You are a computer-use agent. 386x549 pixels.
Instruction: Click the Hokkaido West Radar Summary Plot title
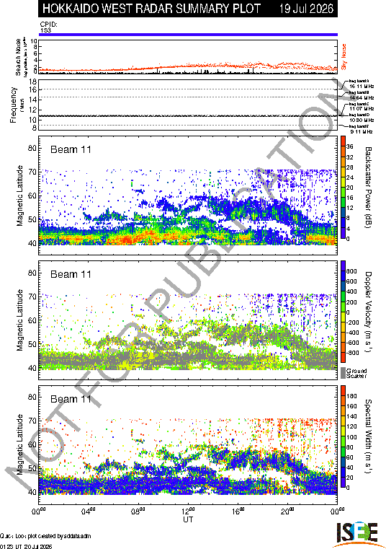point(151,9)
